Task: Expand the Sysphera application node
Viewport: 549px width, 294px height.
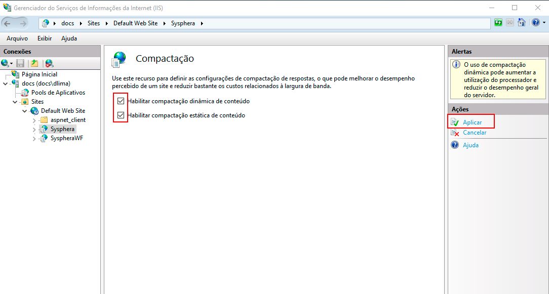Action: pyautogui.click(x=34, y=130)
